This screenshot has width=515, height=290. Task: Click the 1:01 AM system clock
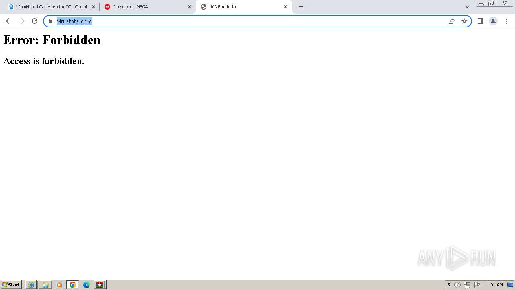tap(494, 285)
